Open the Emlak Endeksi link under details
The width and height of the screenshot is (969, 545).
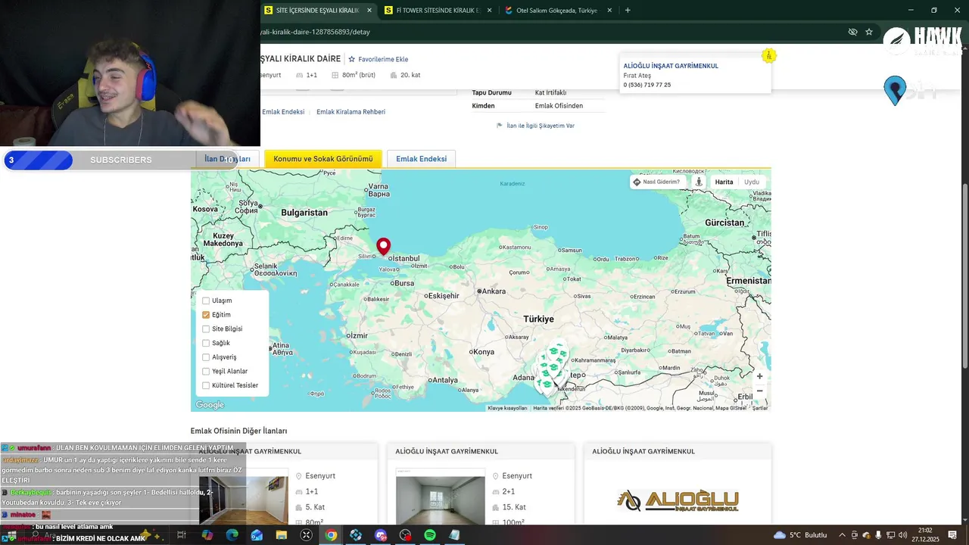point(283,112)
